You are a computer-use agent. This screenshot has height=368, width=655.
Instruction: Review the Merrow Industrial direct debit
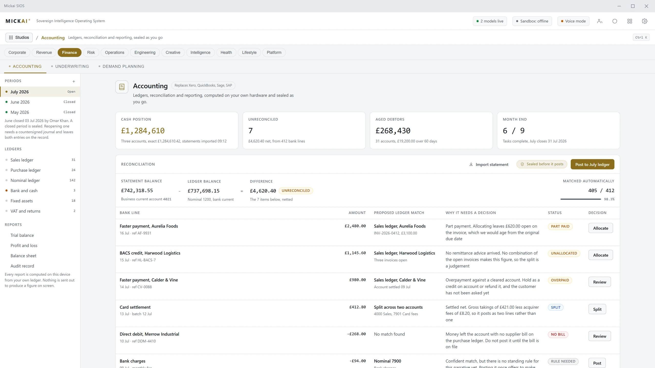(x=599, y=336)
